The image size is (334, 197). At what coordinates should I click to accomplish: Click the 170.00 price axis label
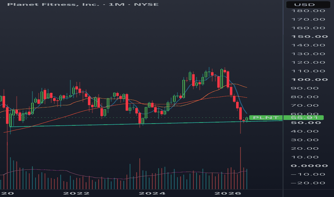308,19
